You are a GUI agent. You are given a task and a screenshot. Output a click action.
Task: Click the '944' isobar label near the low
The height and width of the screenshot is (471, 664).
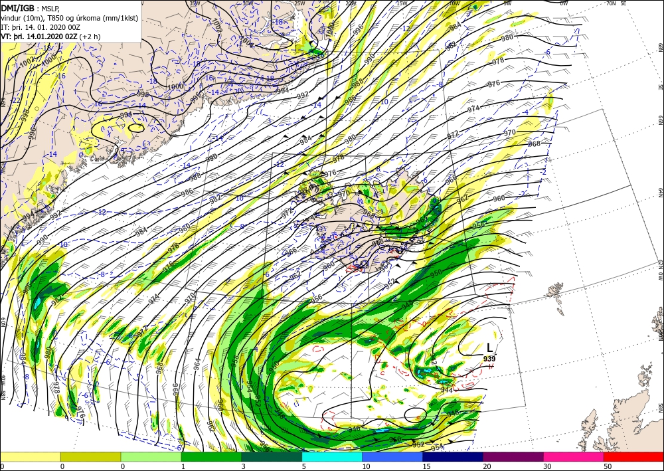(447, 389)
